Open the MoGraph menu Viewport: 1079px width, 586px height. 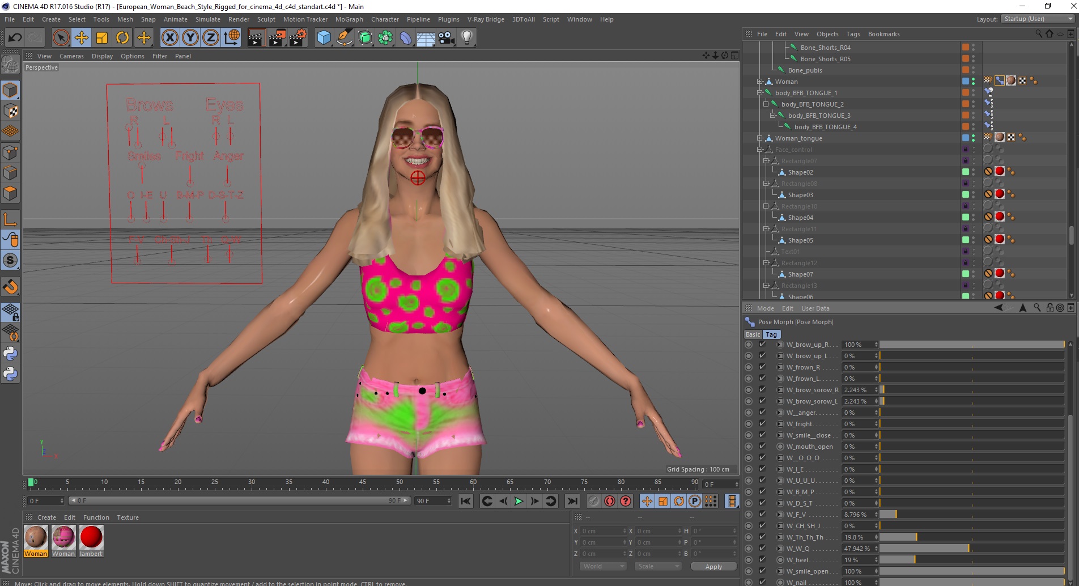(349, 19)
